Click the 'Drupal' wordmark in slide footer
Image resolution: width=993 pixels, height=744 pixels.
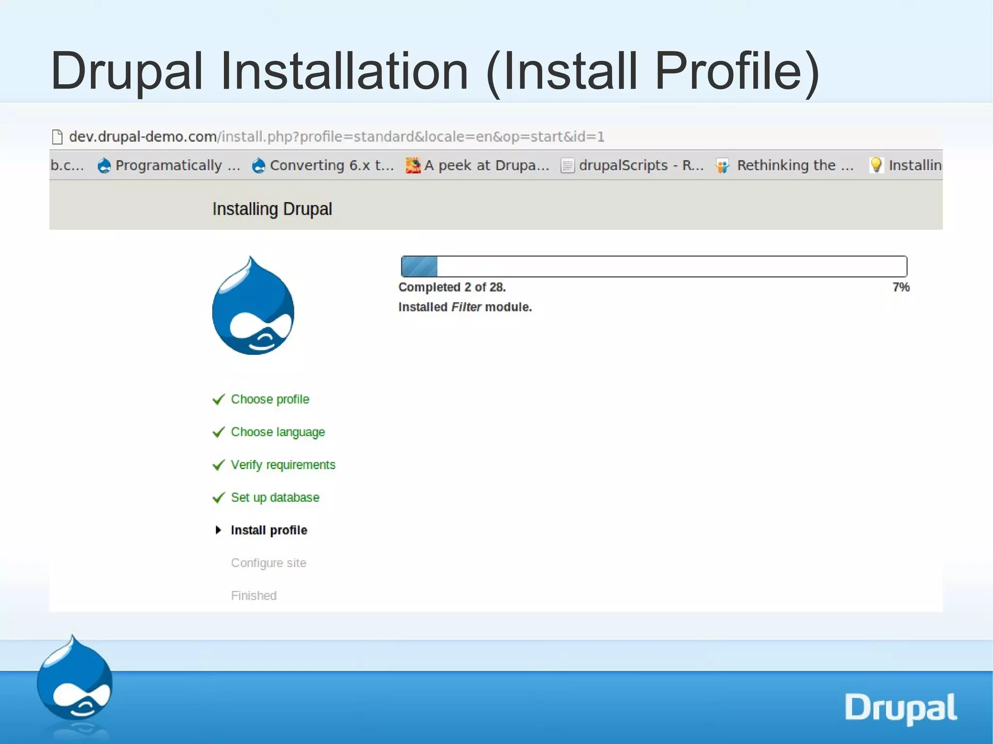click(x=901, y=708)
